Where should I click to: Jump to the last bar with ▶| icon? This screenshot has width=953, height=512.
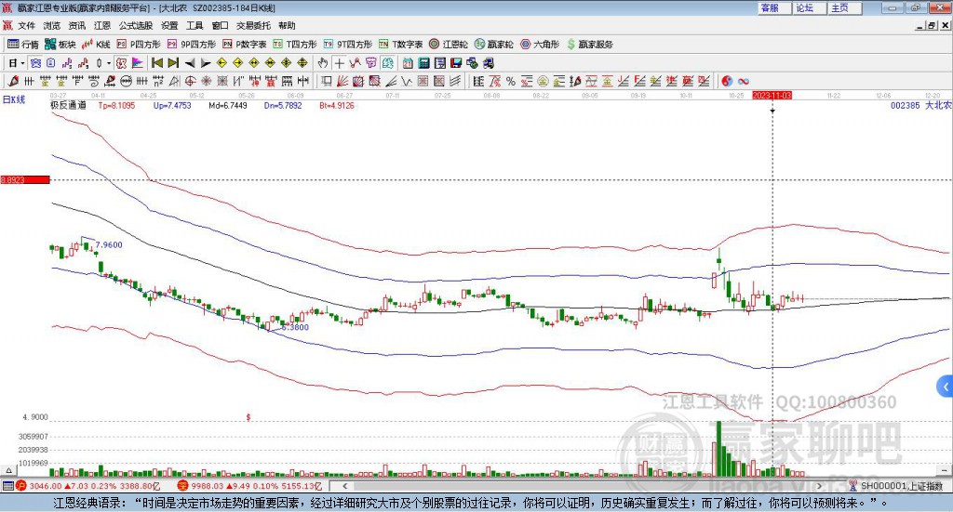point(173,62)
